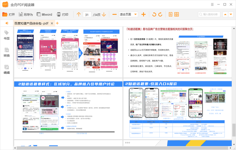
Task: Print the document via 打印
Action: click(x=62, y=15)
